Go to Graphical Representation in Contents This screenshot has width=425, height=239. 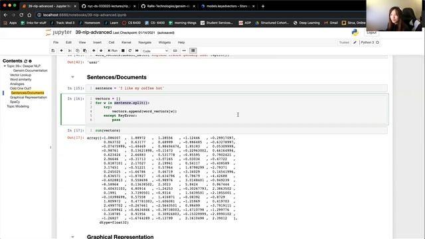click(x=29, y=98)
